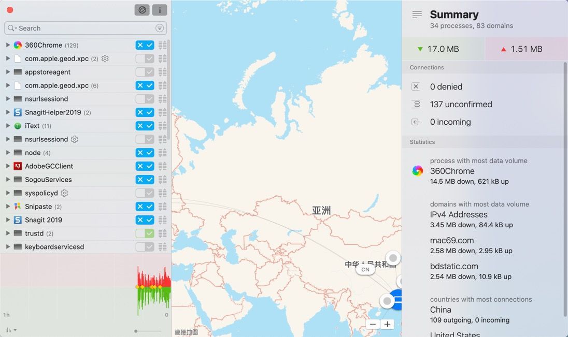
Task: Click the connection list vertical scrollbar
Action: click(168, 91)
